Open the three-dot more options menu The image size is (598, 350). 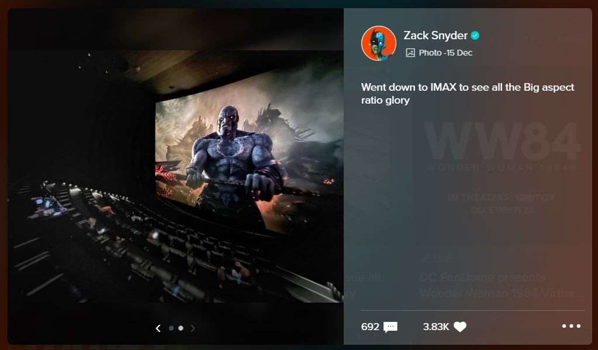point(571,327)
